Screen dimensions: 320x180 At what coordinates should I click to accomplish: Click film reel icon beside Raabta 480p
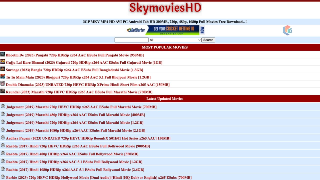(3, 153)
